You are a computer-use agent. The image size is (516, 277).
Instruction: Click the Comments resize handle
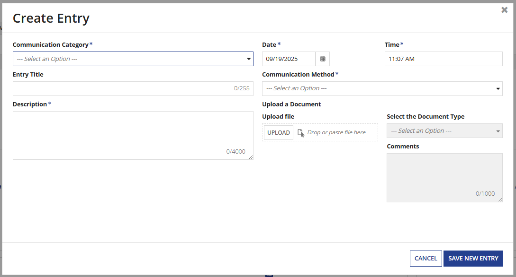tap(500, 199)
